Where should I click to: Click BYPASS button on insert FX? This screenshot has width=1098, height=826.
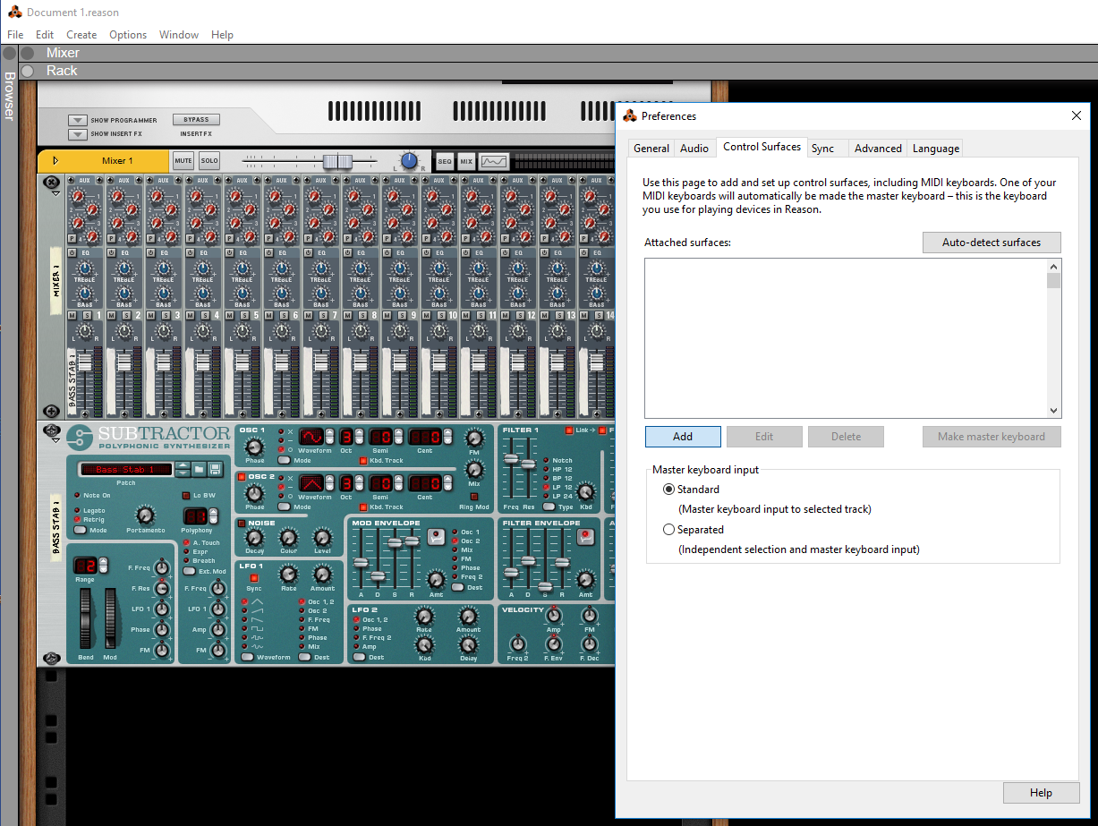pyautogui.click(x=196, y=120)
